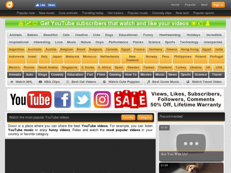Select the Heartwarming tag
The image size is (231, 173).
coord(170,35)
